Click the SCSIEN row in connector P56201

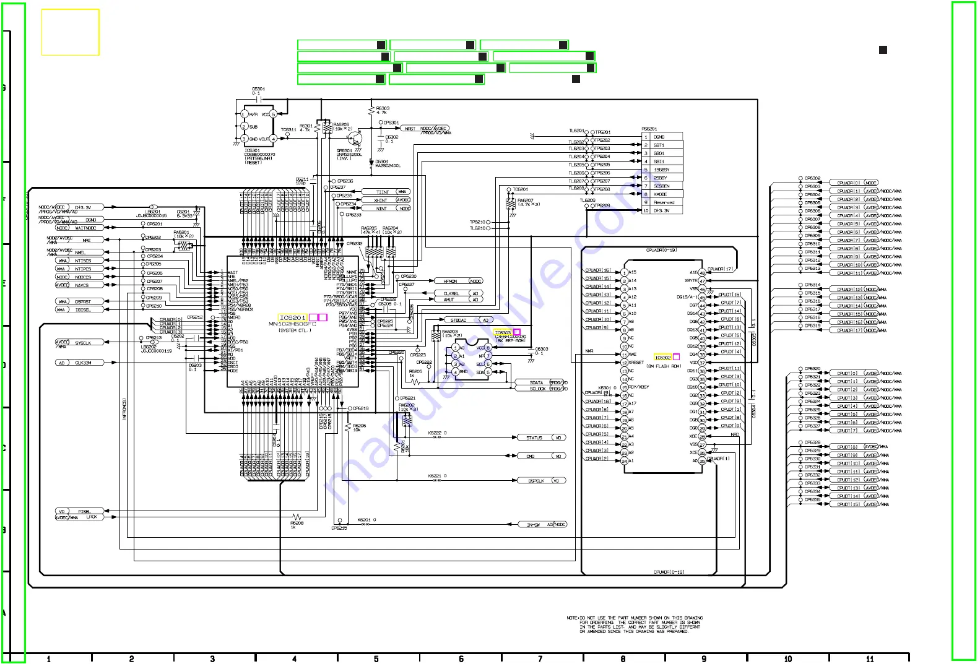662,186
